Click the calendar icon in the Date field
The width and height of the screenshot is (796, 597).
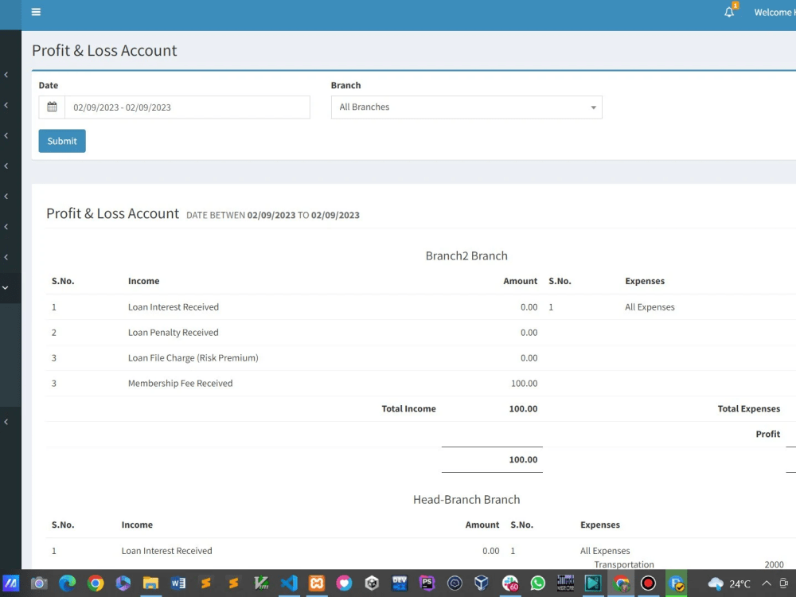tap(52, 105)
